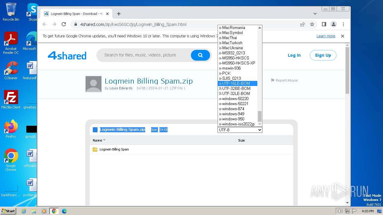Click the Logmein Billing Spam.zip title
The height and width of the screenshot is (215, 383).
pyautogui.click(x=149, y=81)
